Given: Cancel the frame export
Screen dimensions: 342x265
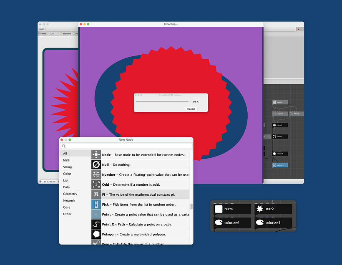Looking at the screenshot, I should [x=191, y=109].
